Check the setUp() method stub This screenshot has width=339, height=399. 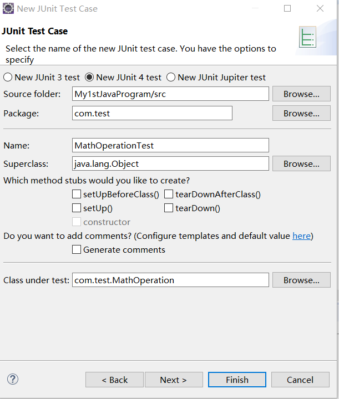pyautogui.click(x=77, y=208)
